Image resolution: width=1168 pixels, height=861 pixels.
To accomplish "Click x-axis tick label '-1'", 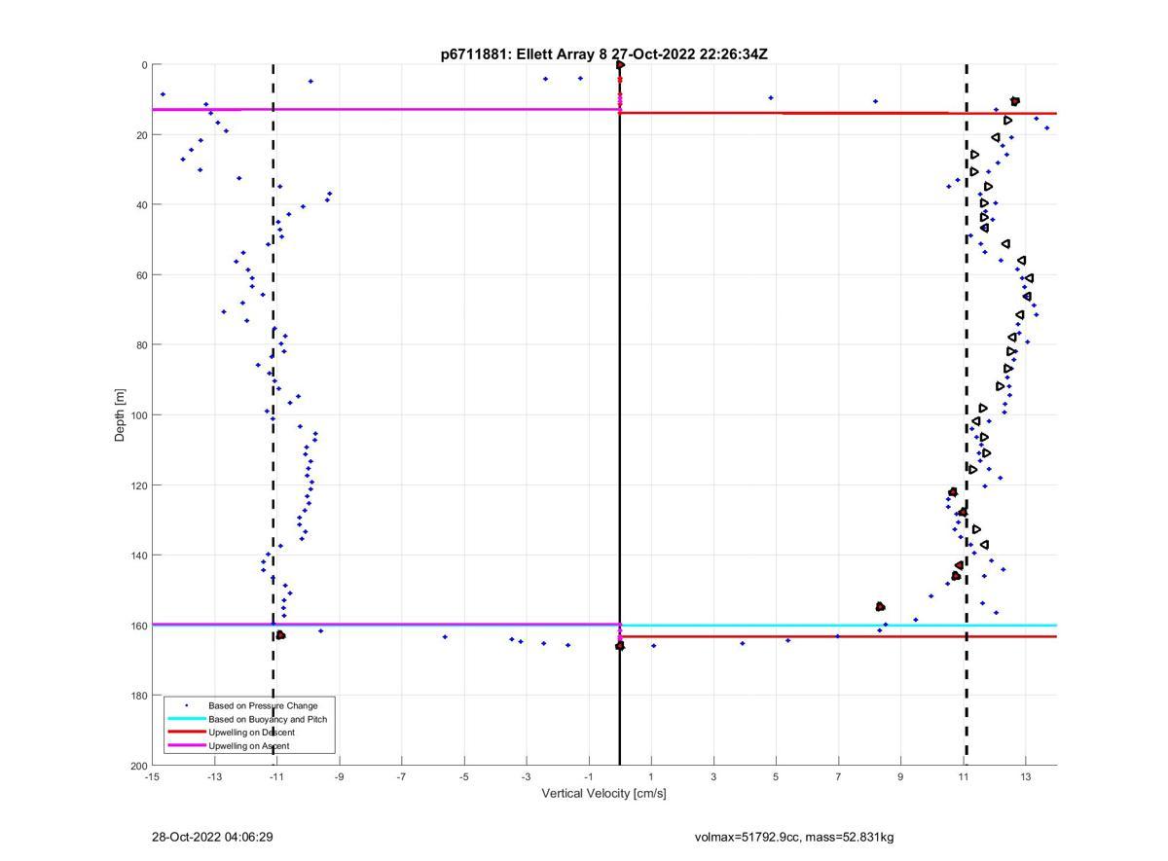I will (588, 776).
